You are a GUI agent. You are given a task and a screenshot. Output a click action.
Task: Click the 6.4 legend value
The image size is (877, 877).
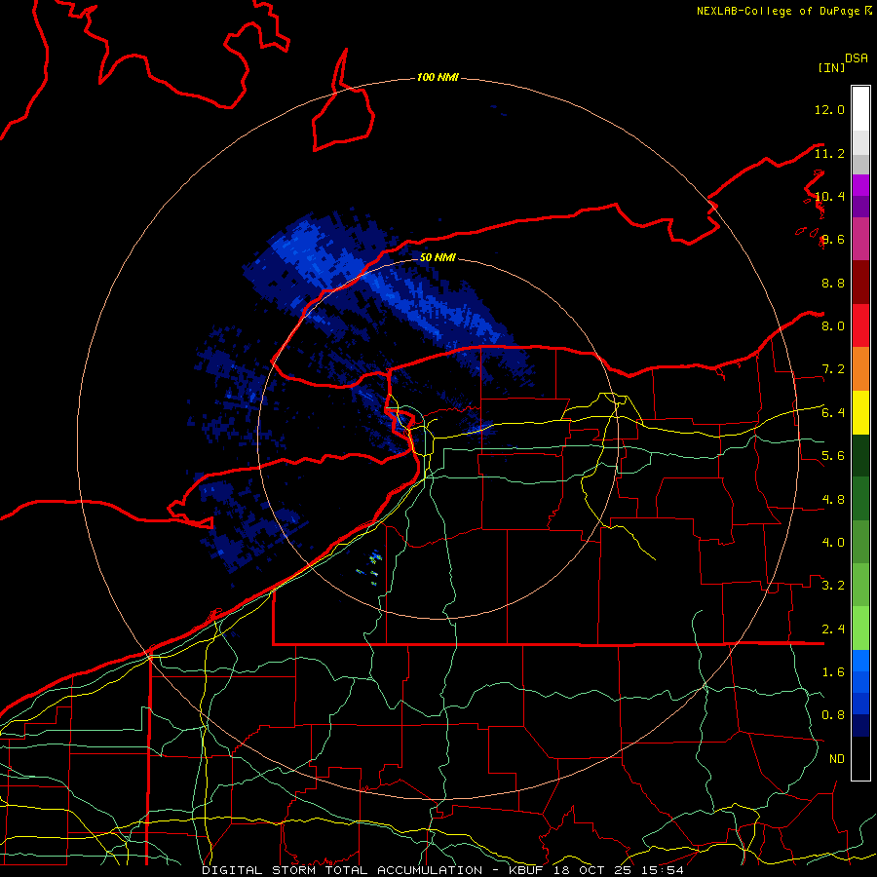(833, 413)
